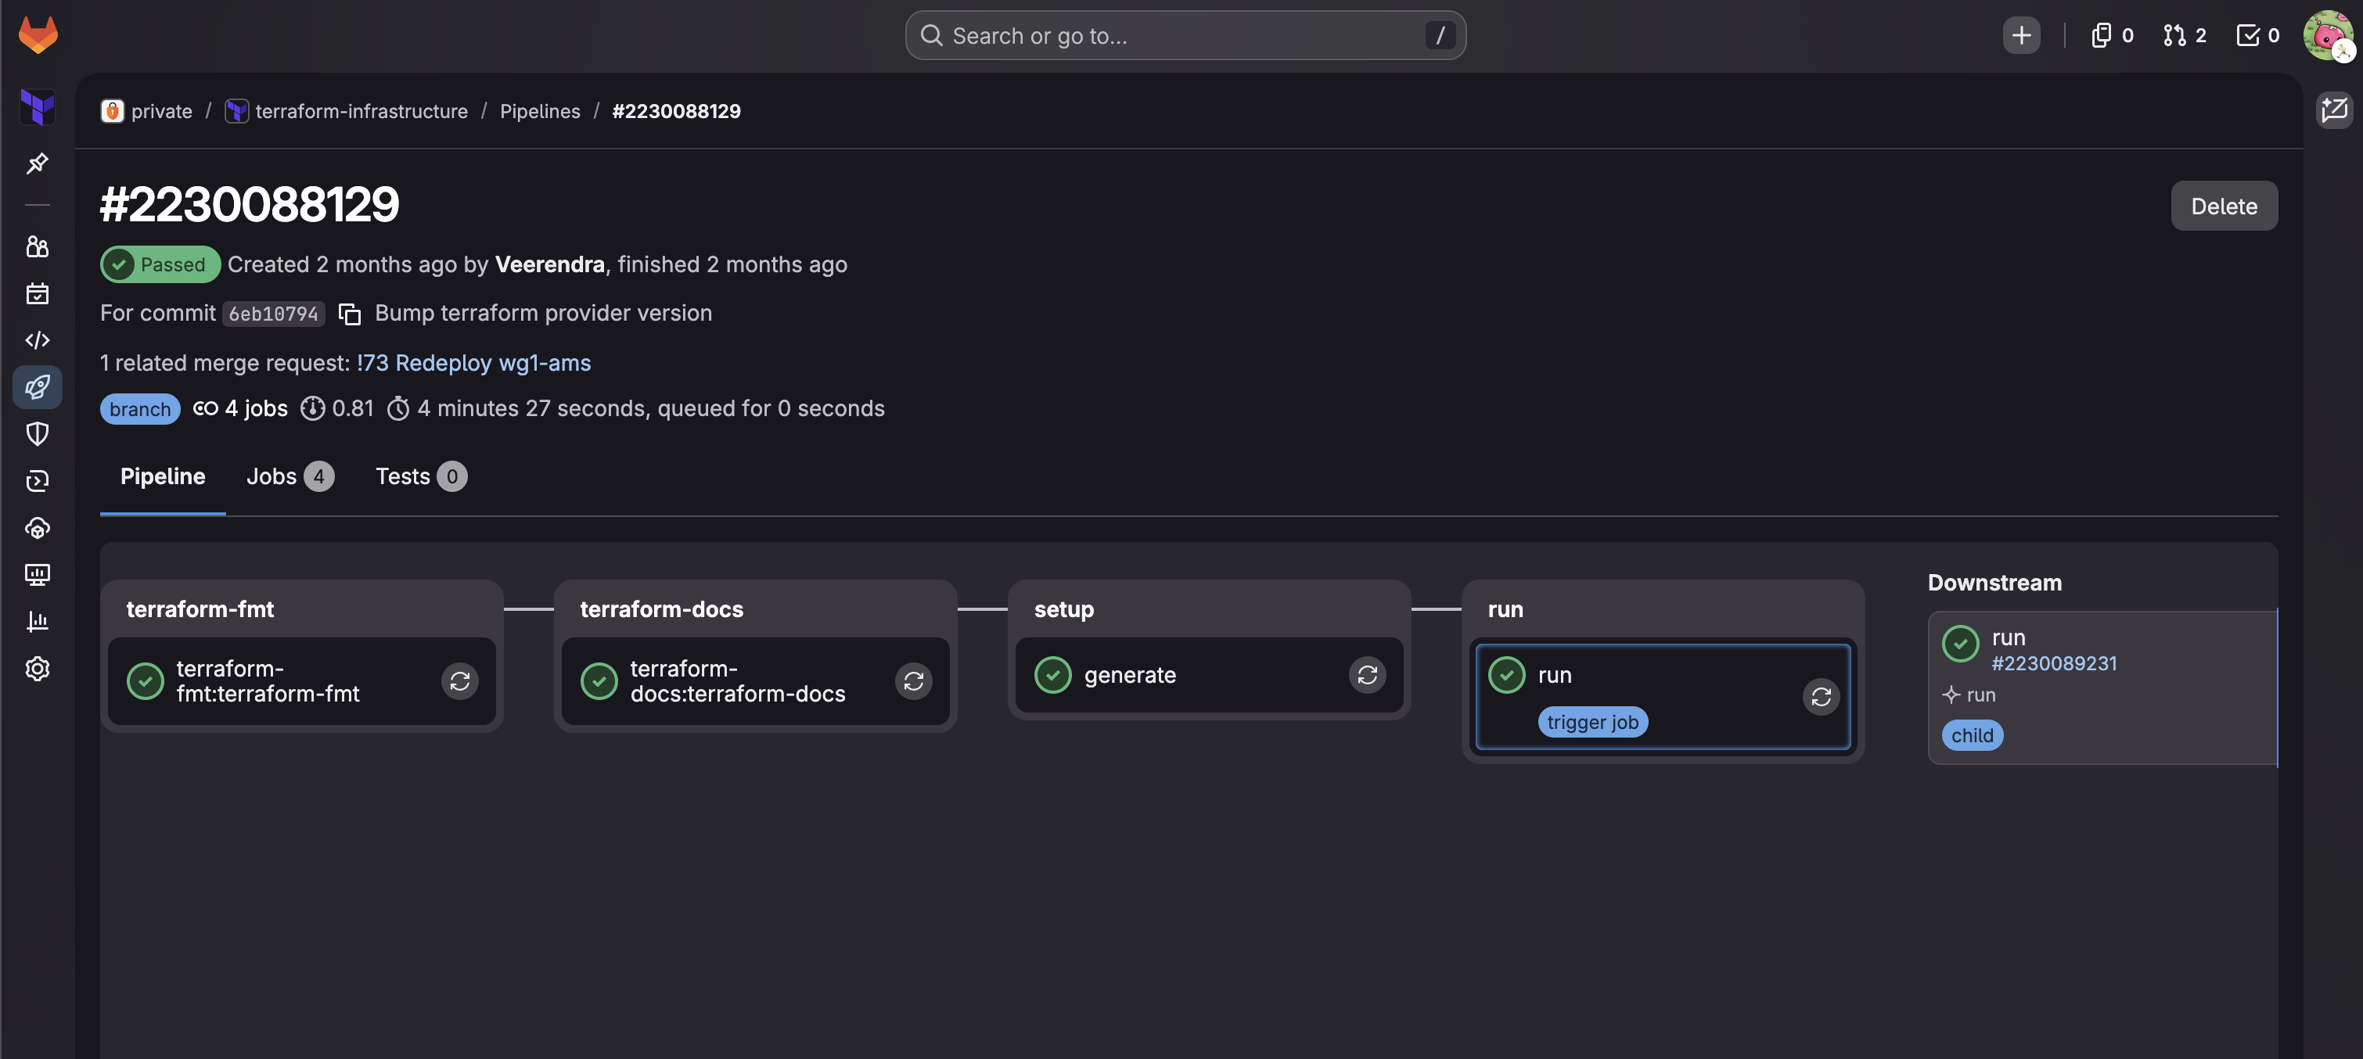Screen dimensions: 2363x1059
Task: Click the Create new plus button
Action: tap(2021, 35)
